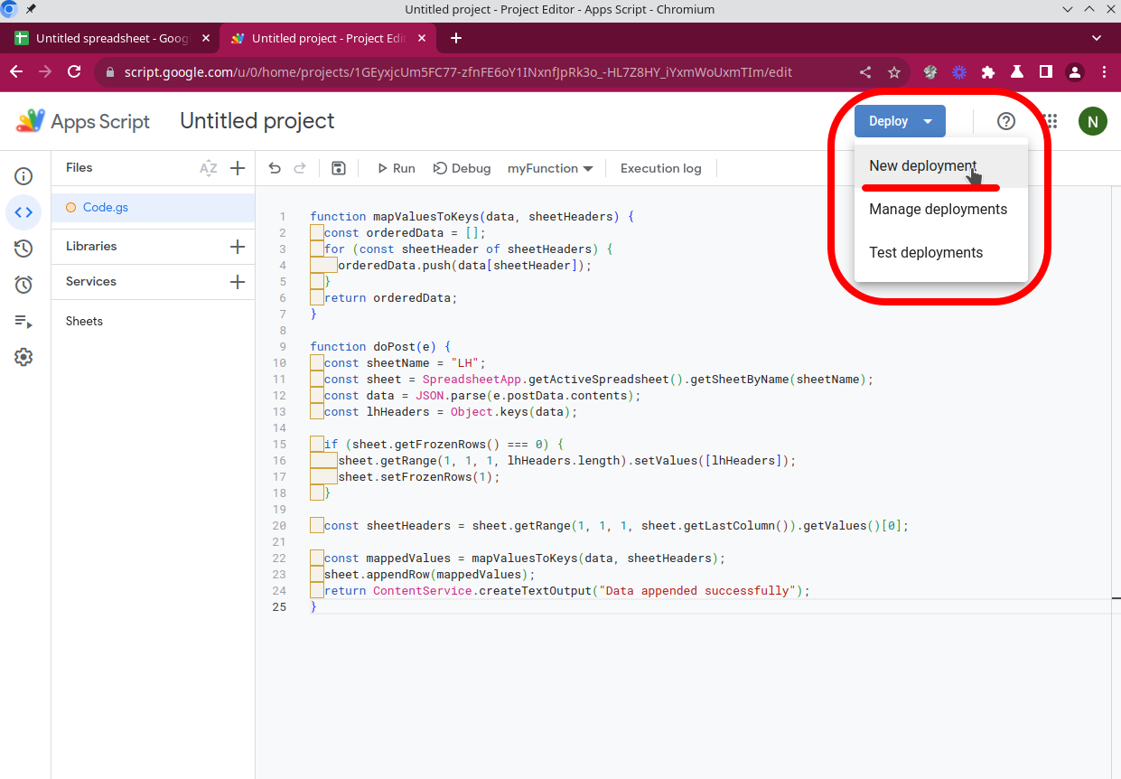This screenshot has width=1121, height=779.
Task: Switch to the Untitled spreadsheet tab
Action: click(x=112, y=38)
